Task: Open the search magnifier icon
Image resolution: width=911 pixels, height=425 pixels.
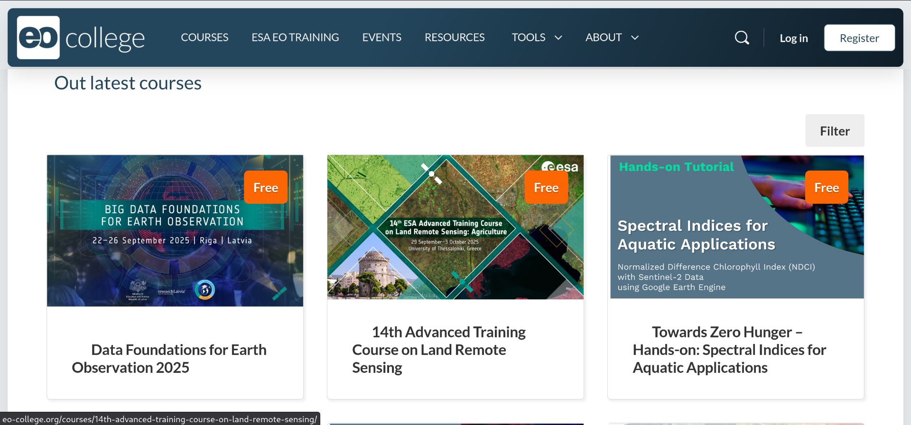Action: pyautogui.click(x=742, y=38)
